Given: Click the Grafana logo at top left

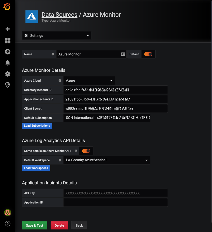Looking at the screenshot, I should (x=7, y=7).
